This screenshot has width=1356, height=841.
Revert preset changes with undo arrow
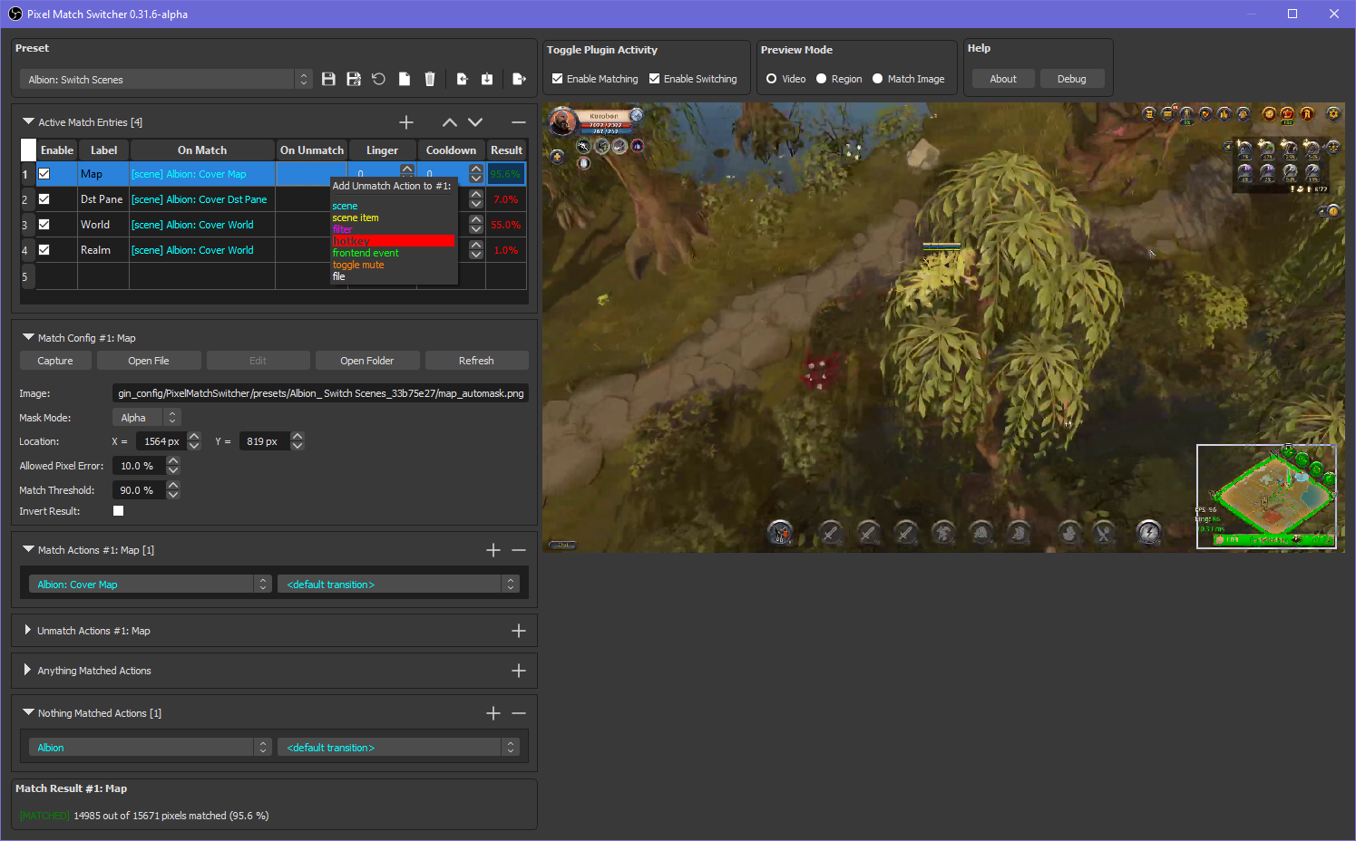click(x=379, y=79)
